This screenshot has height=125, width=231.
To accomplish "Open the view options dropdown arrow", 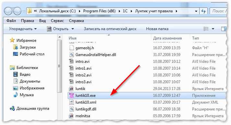I will (x=213, y=29).
